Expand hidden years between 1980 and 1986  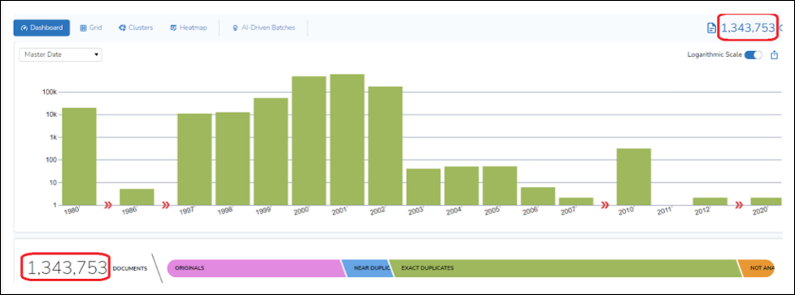pyautogui.click(x=108, y=205)
